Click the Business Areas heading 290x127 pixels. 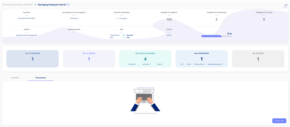coord(74,29)
